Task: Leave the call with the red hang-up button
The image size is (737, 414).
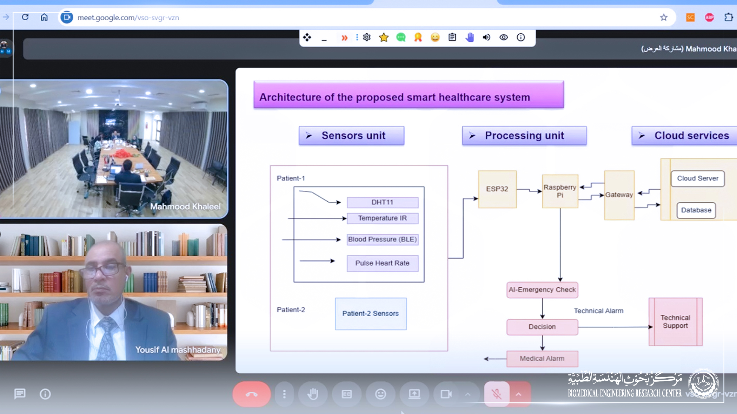Action: coord(251,394)
